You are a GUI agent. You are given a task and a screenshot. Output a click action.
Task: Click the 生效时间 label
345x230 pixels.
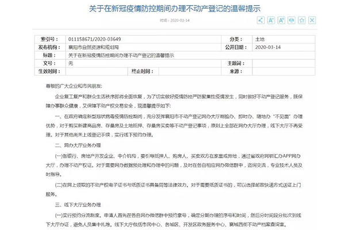[49, 71]
